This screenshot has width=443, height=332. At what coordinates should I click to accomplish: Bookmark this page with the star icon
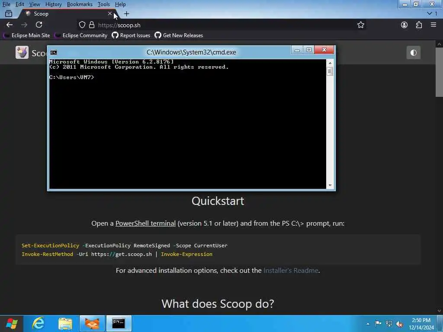(x=360, y=25)
